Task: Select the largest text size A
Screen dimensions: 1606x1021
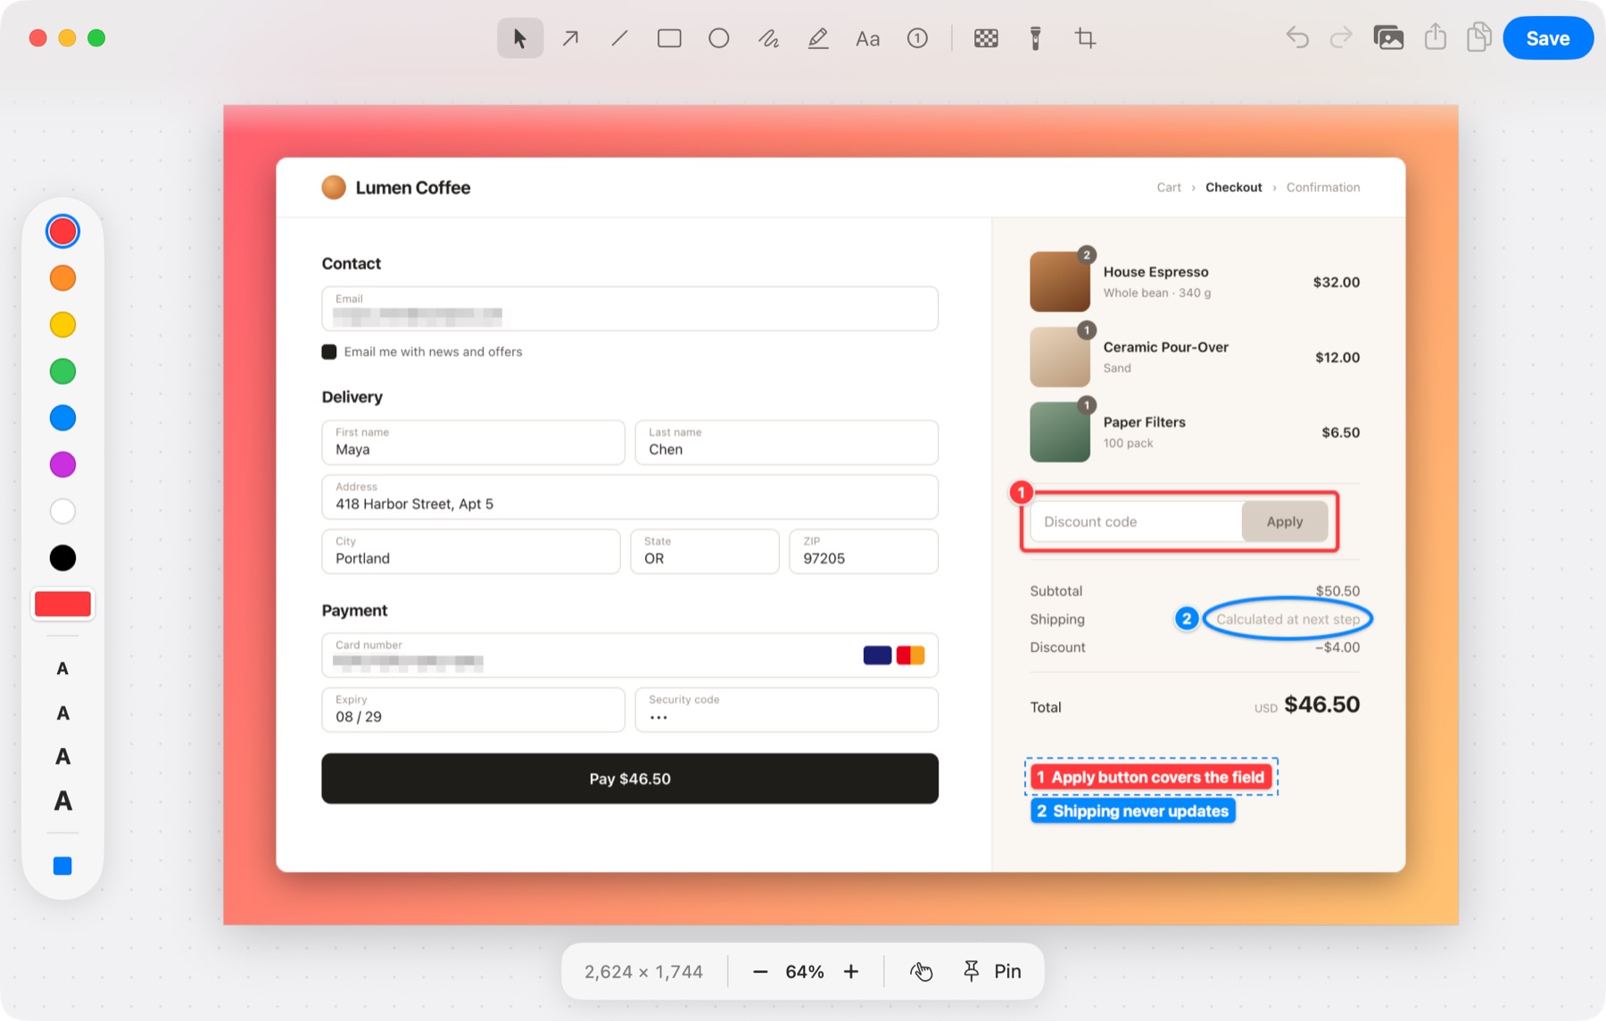Action: click(62, 801)
